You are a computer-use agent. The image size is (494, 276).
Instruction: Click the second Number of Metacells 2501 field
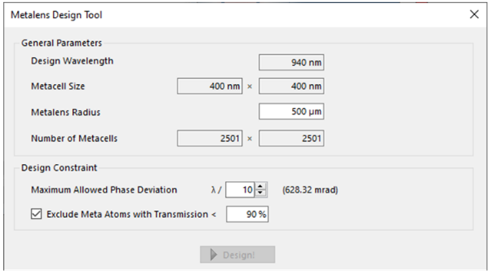pos(291,138)
